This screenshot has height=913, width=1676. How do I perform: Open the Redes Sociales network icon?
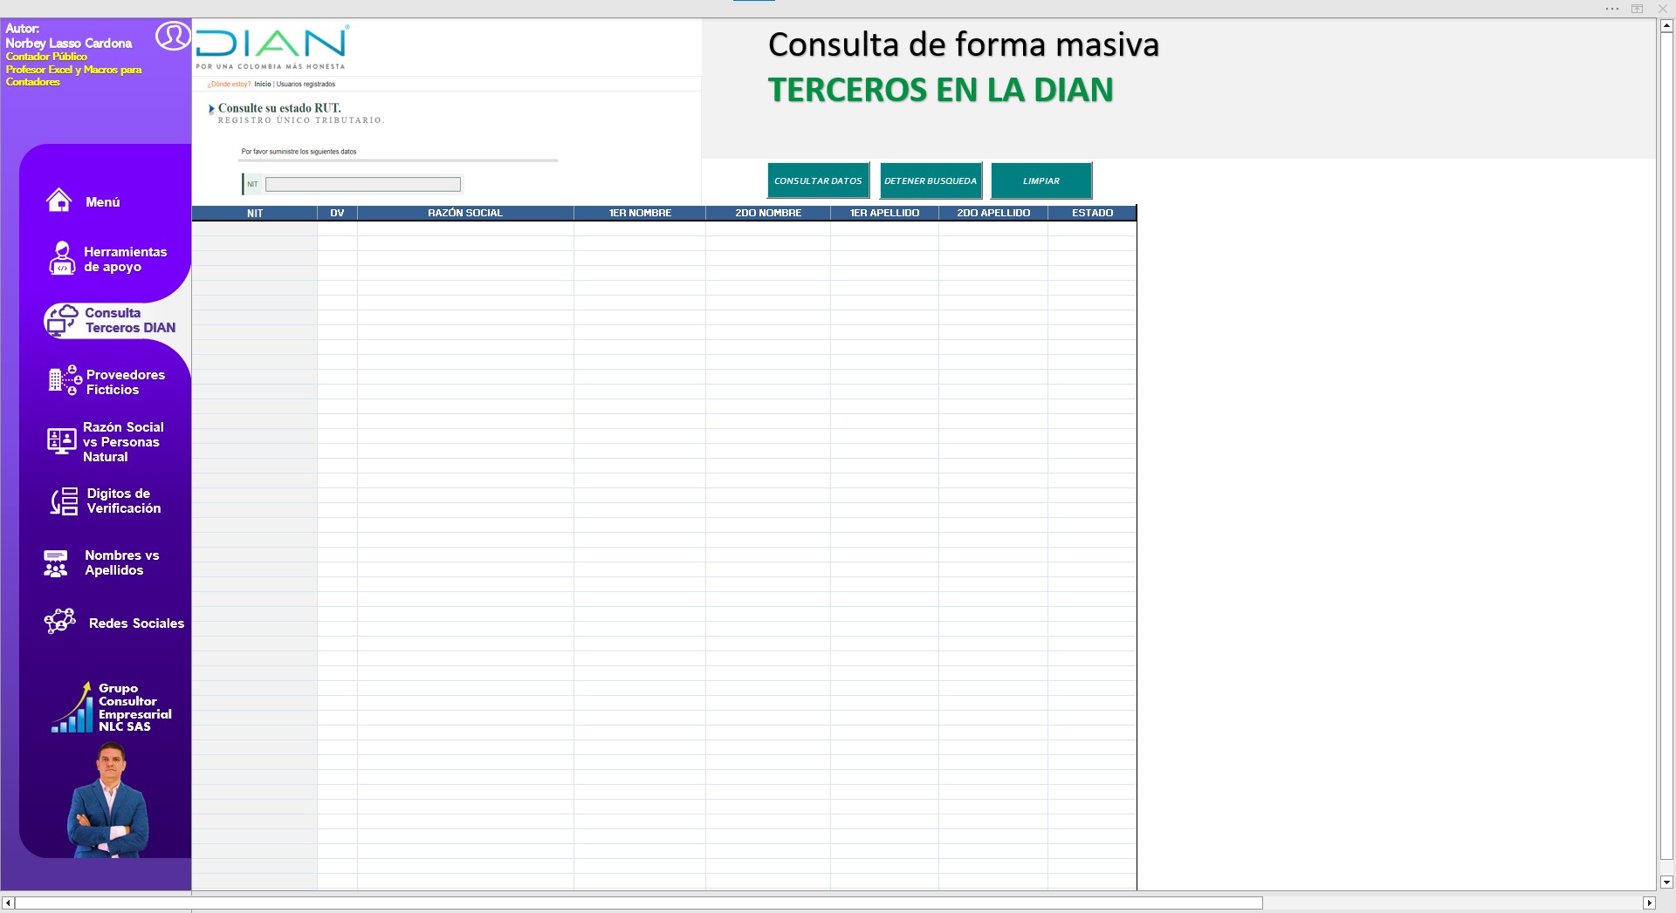[x=60, y=621]
